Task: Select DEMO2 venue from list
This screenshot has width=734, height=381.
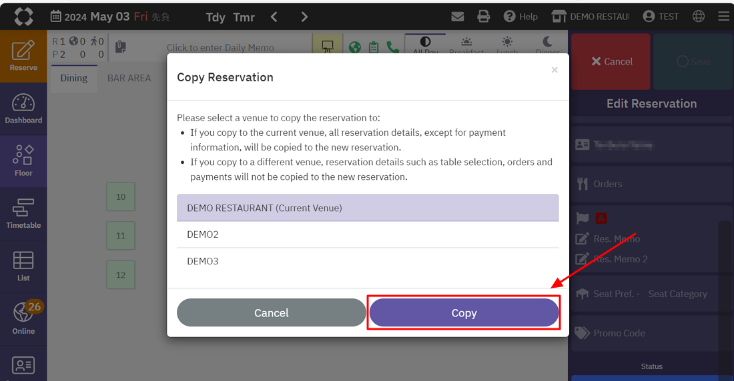Action: [x=367, y=234]
